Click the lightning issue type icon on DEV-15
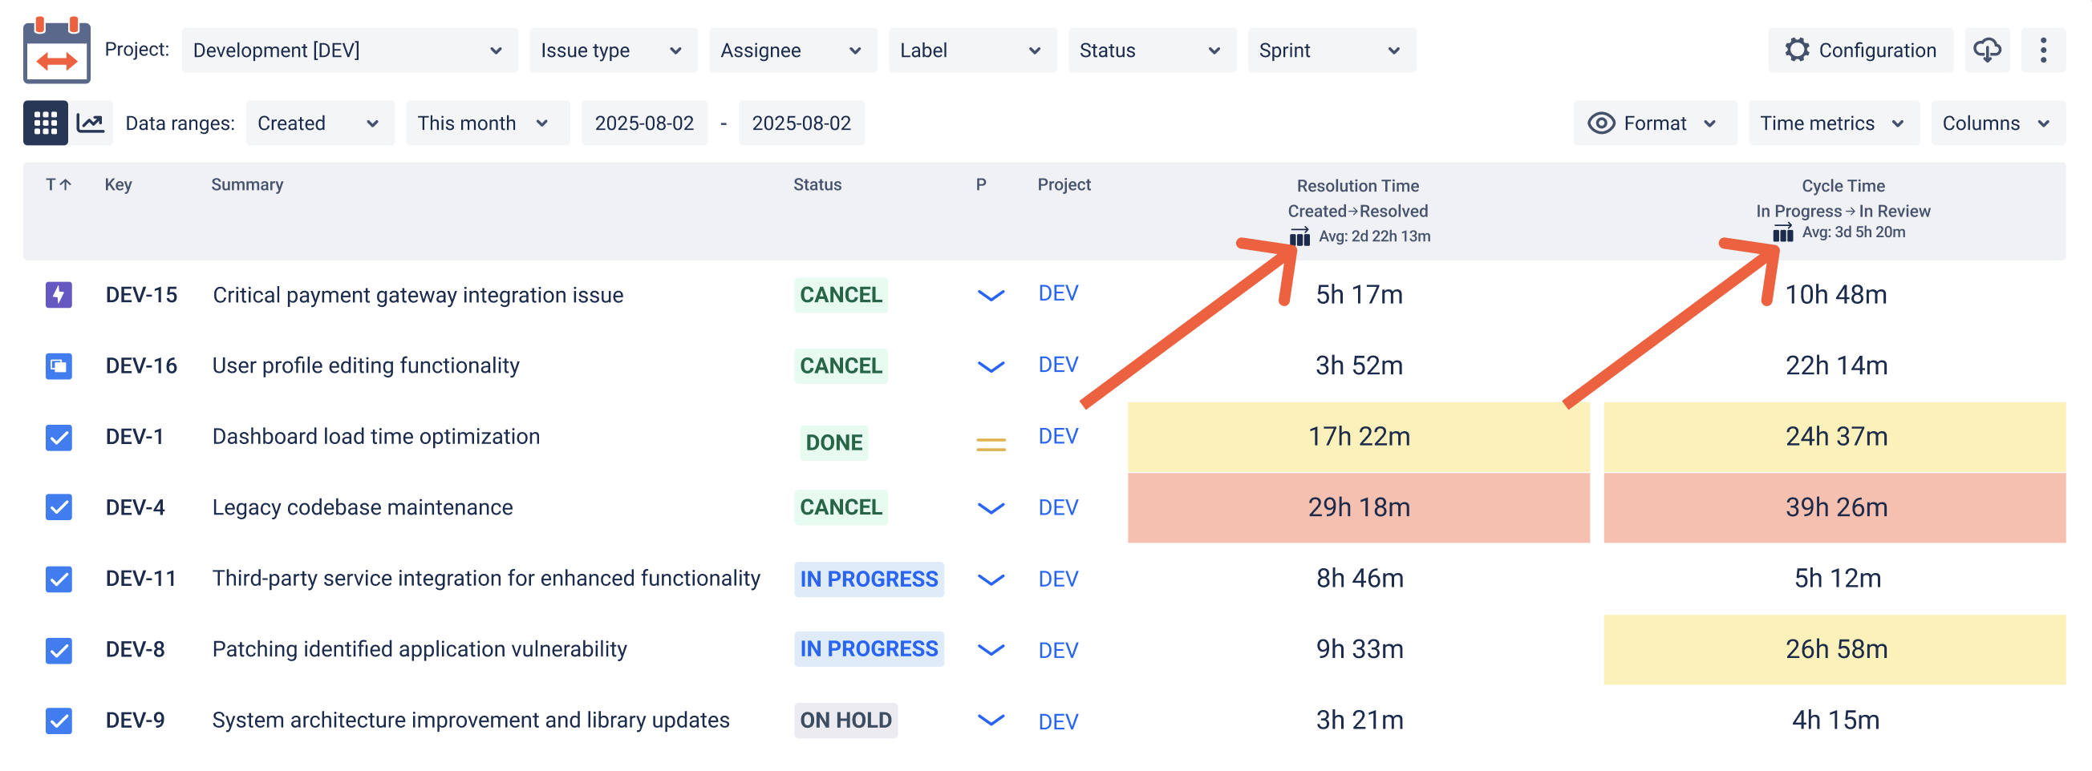Image resolution: width=2092 pixels, height=771 pixels. pyautogui.click(x=58, y=295)
